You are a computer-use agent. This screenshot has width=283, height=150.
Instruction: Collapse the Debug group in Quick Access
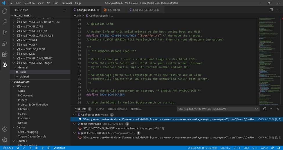(x=14, y=127)
